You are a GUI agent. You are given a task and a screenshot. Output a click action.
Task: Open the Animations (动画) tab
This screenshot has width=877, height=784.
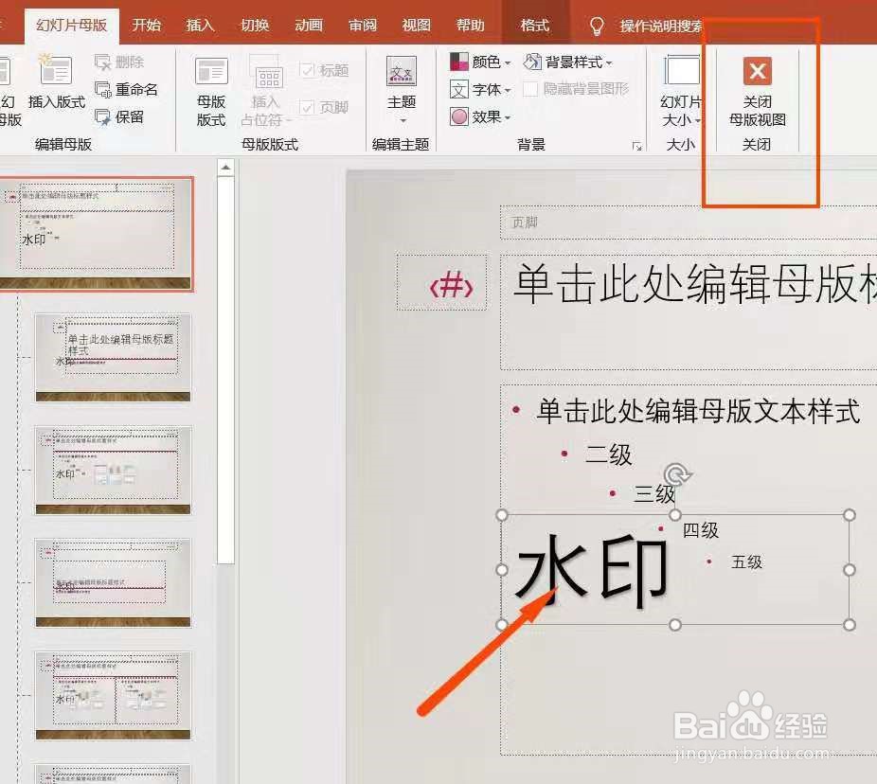(309, 26)
